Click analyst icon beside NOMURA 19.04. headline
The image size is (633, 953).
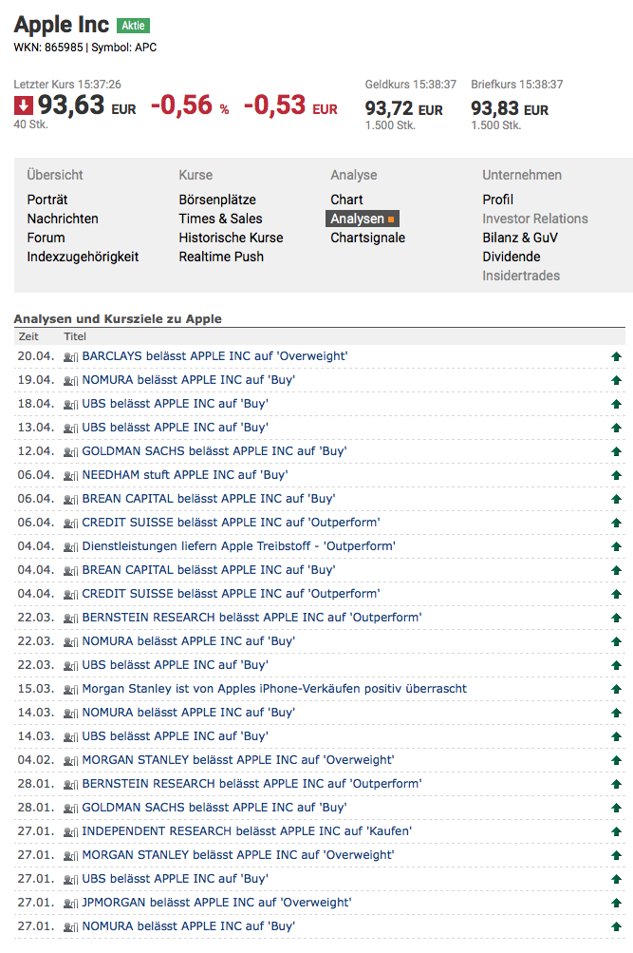pyautogui.click(x=70, y=380)
